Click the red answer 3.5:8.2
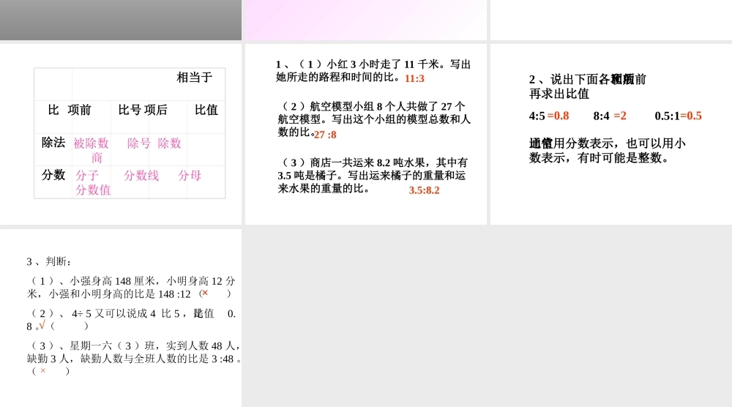Viewport: 732px width, 407px height. (x=425, y=190)
